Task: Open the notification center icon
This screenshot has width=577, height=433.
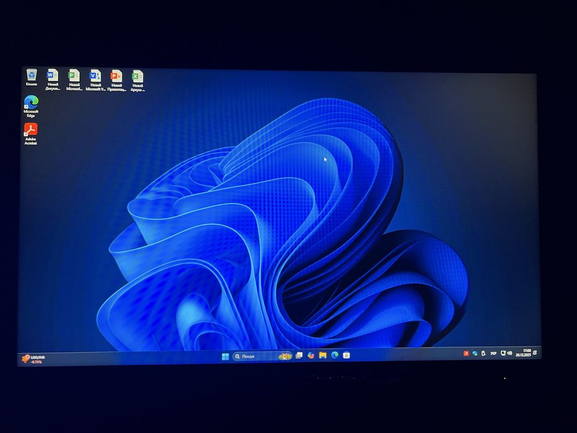Action: coord(535,353)
